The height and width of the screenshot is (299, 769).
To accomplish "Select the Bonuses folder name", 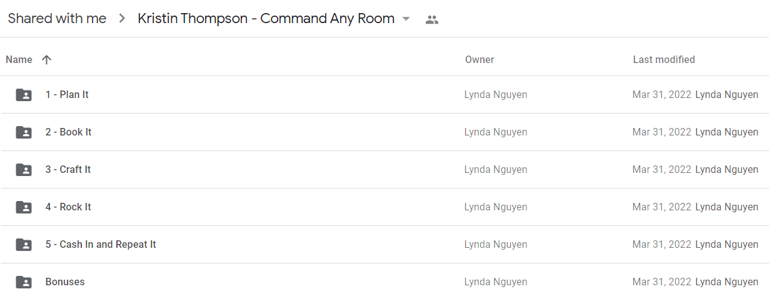I will click(65, 282).
